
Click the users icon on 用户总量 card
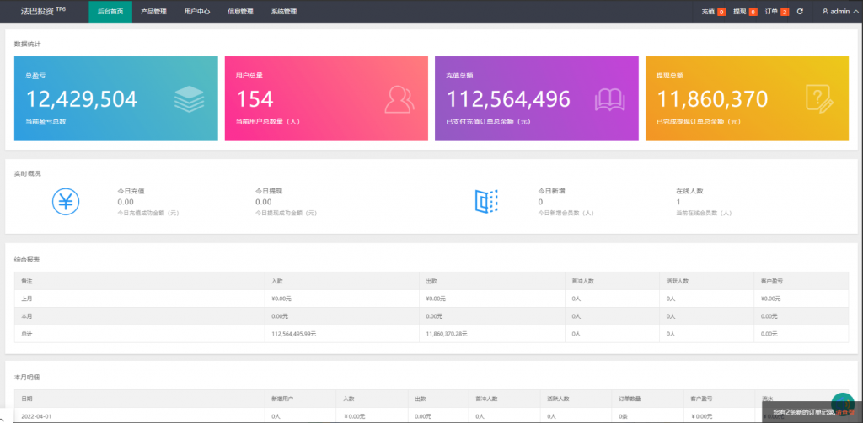399,98
